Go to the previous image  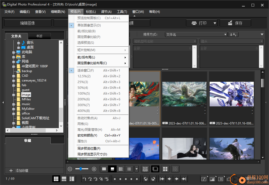click(169, 179)
